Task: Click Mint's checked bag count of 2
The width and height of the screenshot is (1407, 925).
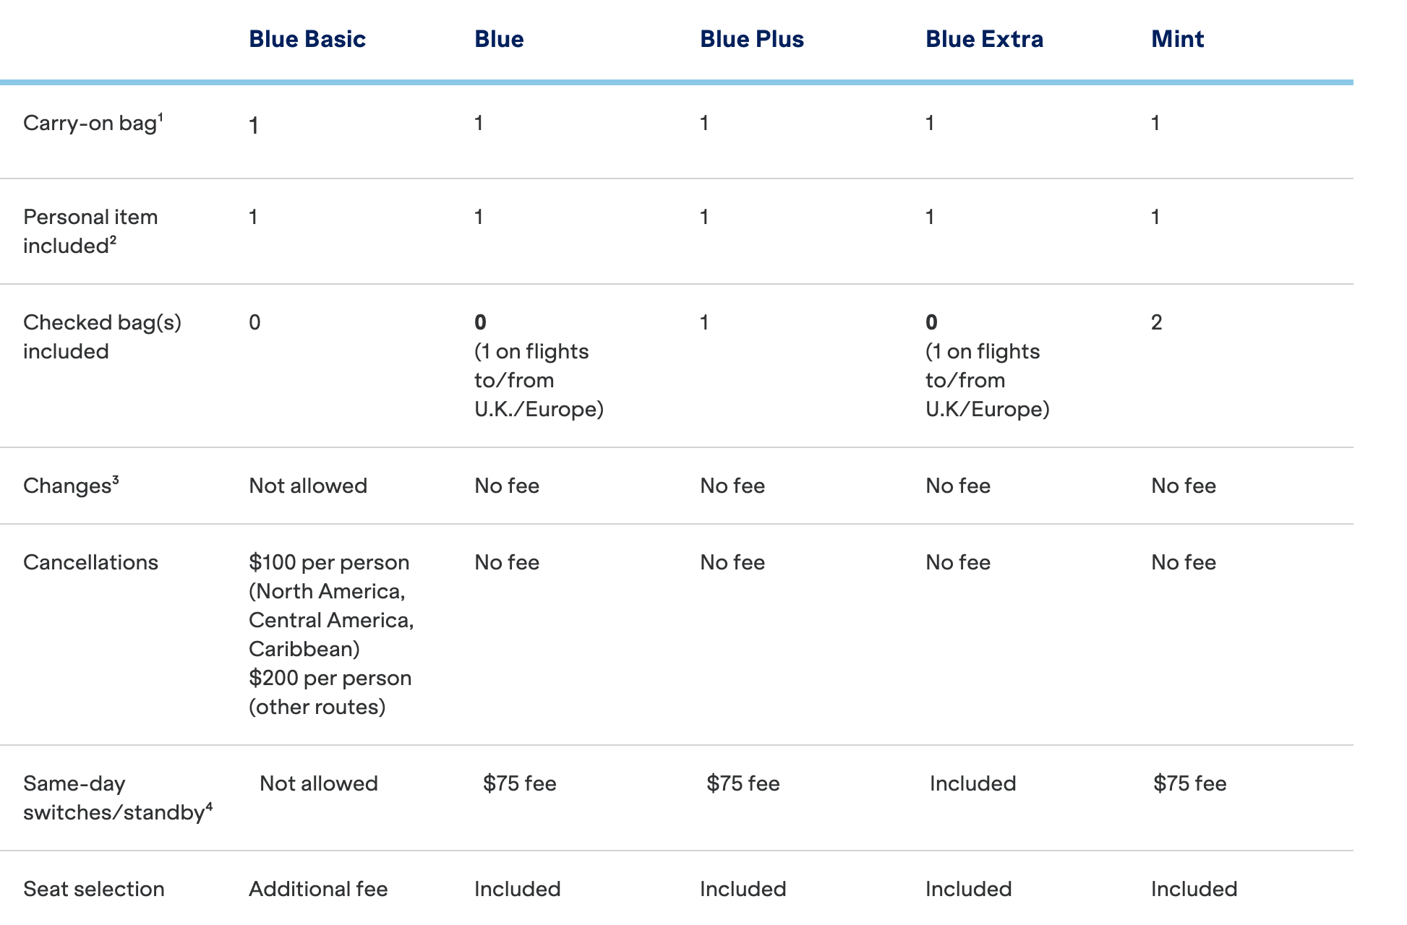Action: point(1157,322)
